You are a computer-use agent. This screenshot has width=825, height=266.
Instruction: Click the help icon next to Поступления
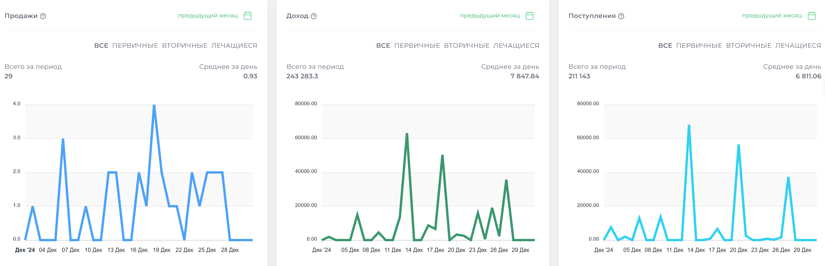click(x=621, y=16)
